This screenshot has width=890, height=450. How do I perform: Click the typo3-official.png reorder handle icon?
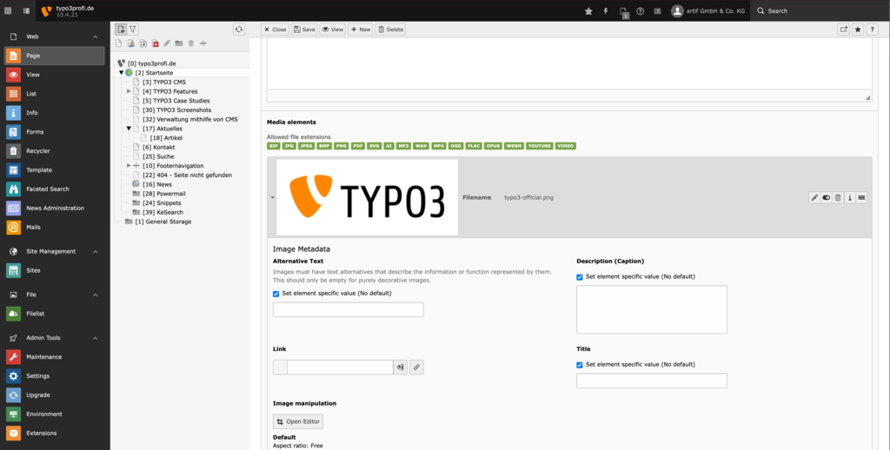point(861,197)
